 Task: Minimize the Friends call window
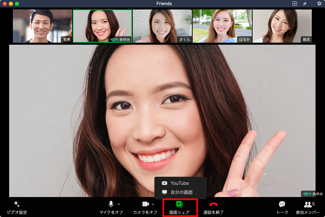pos(11,3)
